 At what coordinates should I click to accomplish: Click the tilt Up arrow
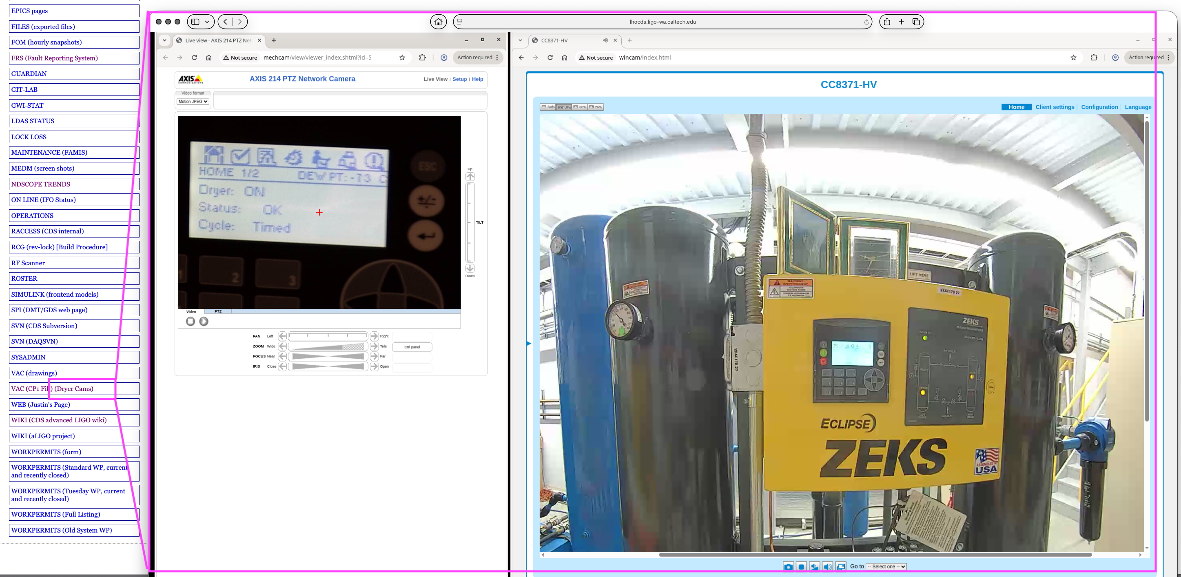click(x=470, y=177)
